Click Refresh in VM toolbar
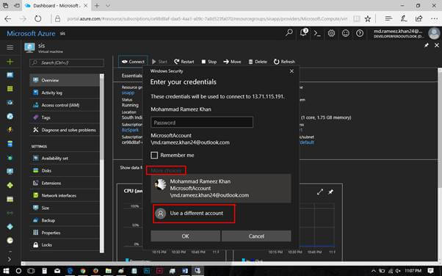442x276 pixels. 284,62
